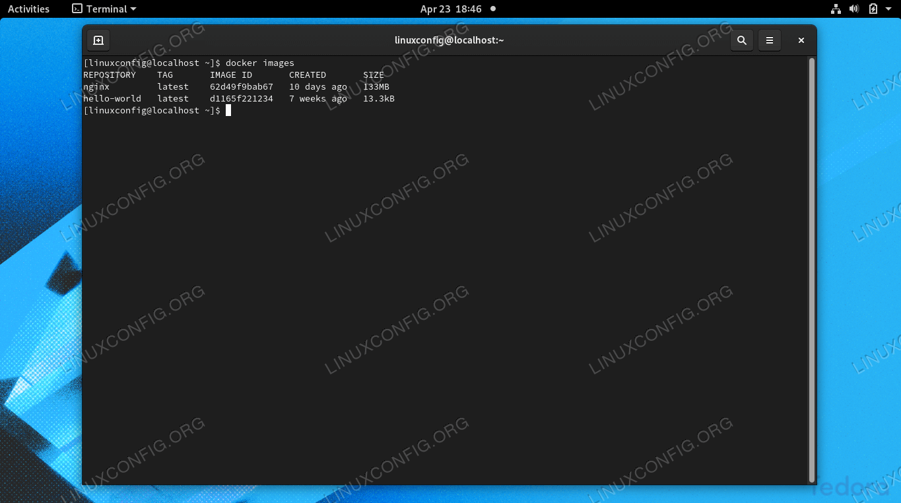901x503 pixels.
Task: Open a new terminal tab
Action: tap(98, 40)
